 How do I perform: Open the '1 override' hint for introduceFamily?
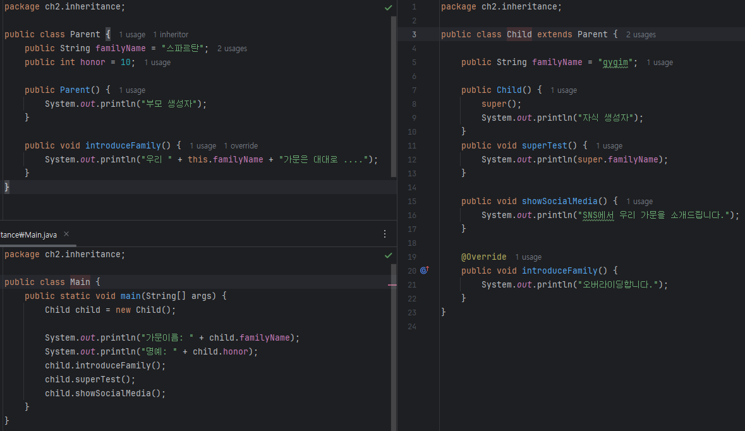click(x=241, y=146)
